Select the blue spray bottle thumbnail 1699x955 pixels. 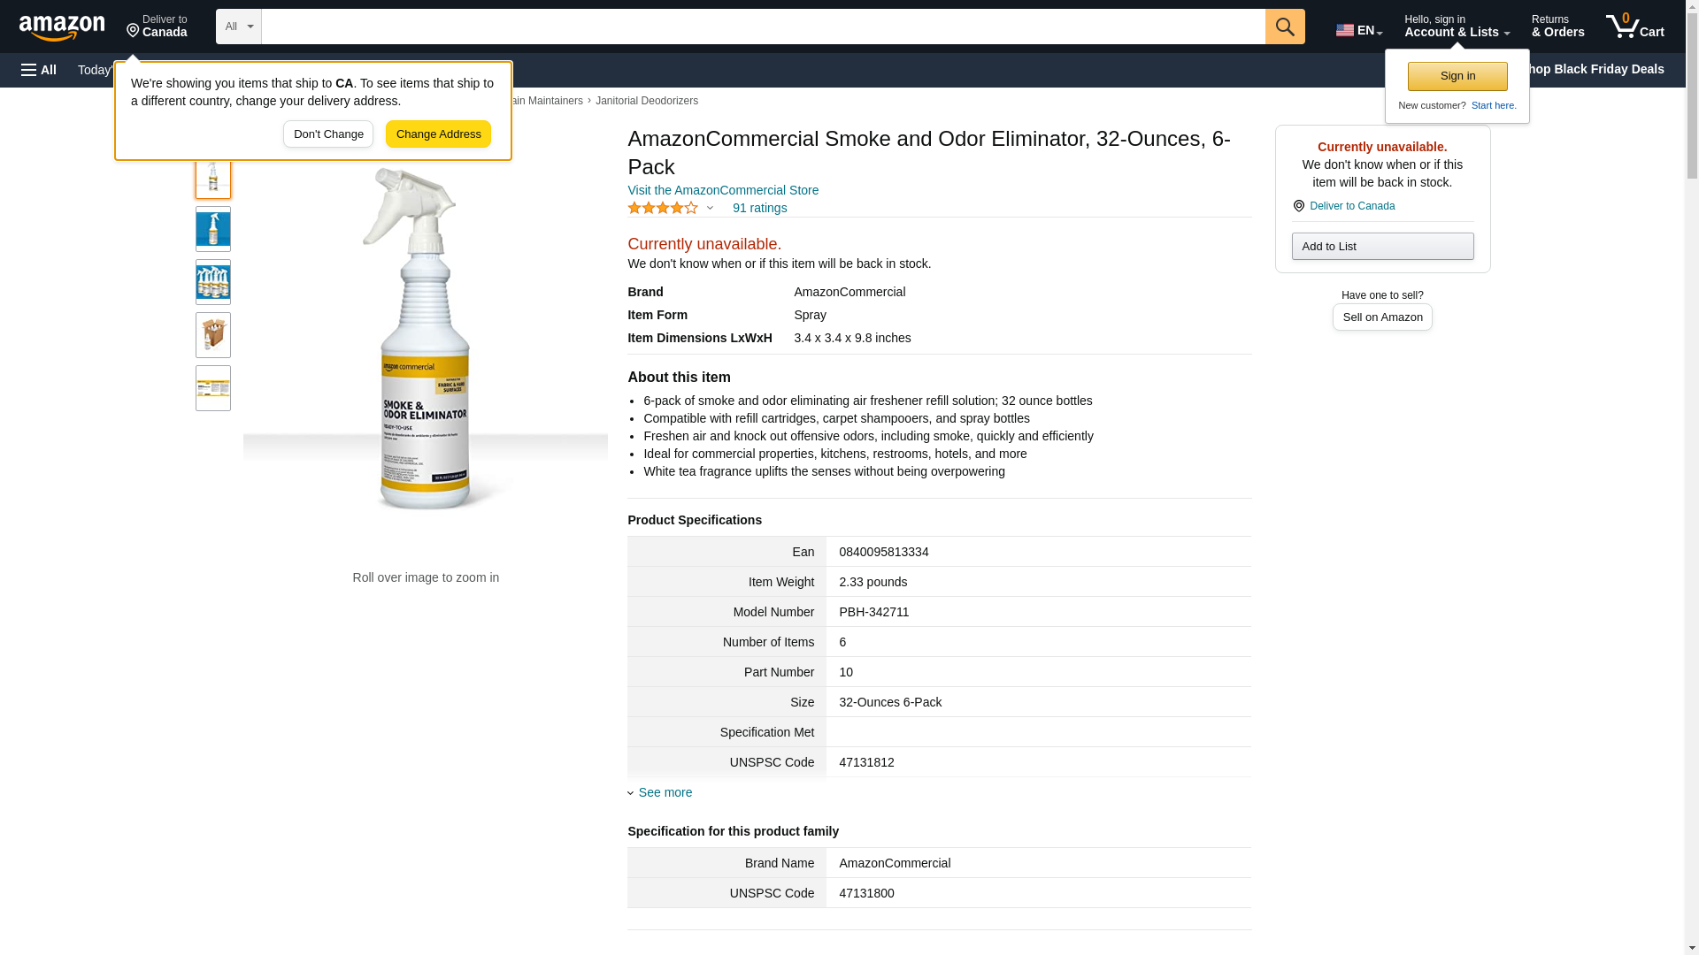click(213, 229)
